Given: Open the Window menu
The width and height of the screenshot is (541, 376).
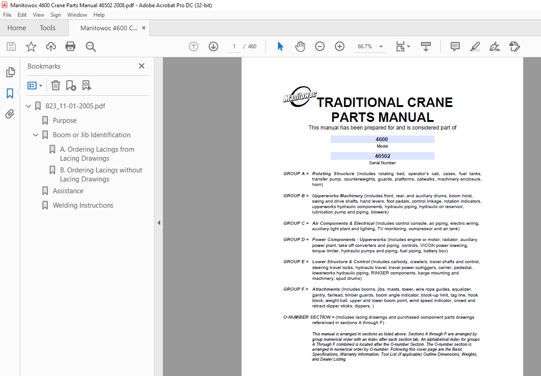Looking at the screenshot, I should click(77, 15).
